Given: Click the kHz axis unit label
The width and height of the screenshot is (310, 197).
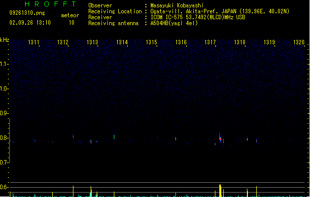Looking at the screenshot, I should click(4, 40).
